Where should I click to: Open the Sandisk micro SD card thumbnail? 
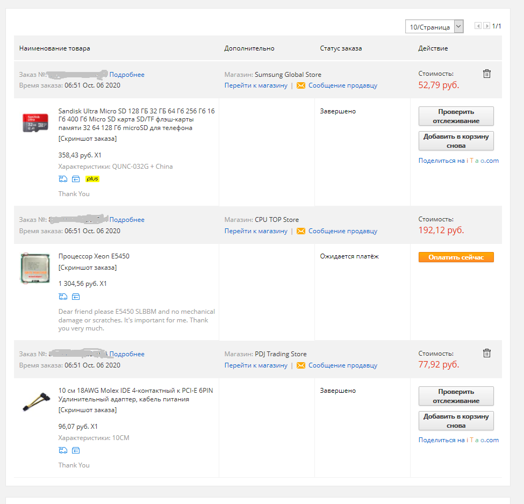point(35,123)
